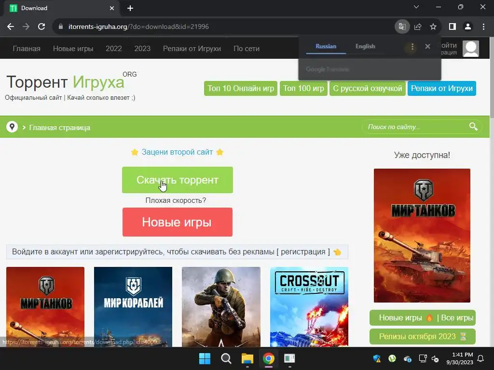Go to Главная страница breadcrumb
494x370 pixels.
coord(59,127)
